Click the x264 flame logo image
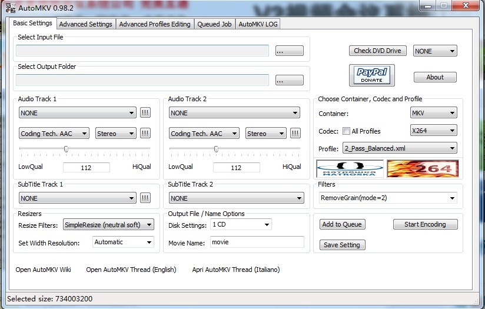Viewport: 485px width, 309px height. pos(423,169)
